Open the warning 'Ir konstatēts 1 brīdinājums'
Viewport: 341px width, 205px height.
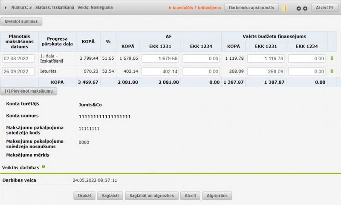coord(195,8)
